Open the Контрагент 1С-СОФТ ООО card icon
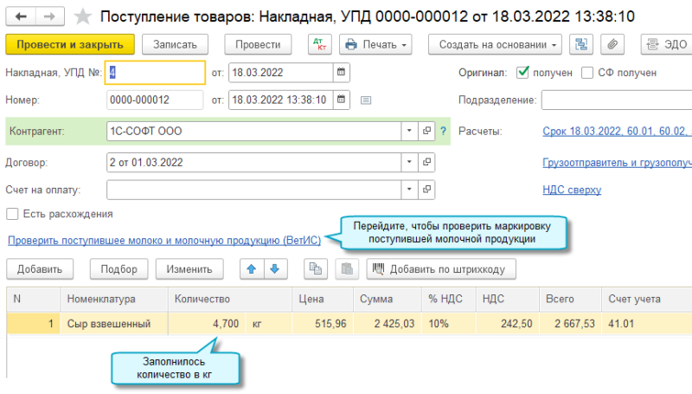 426,131
